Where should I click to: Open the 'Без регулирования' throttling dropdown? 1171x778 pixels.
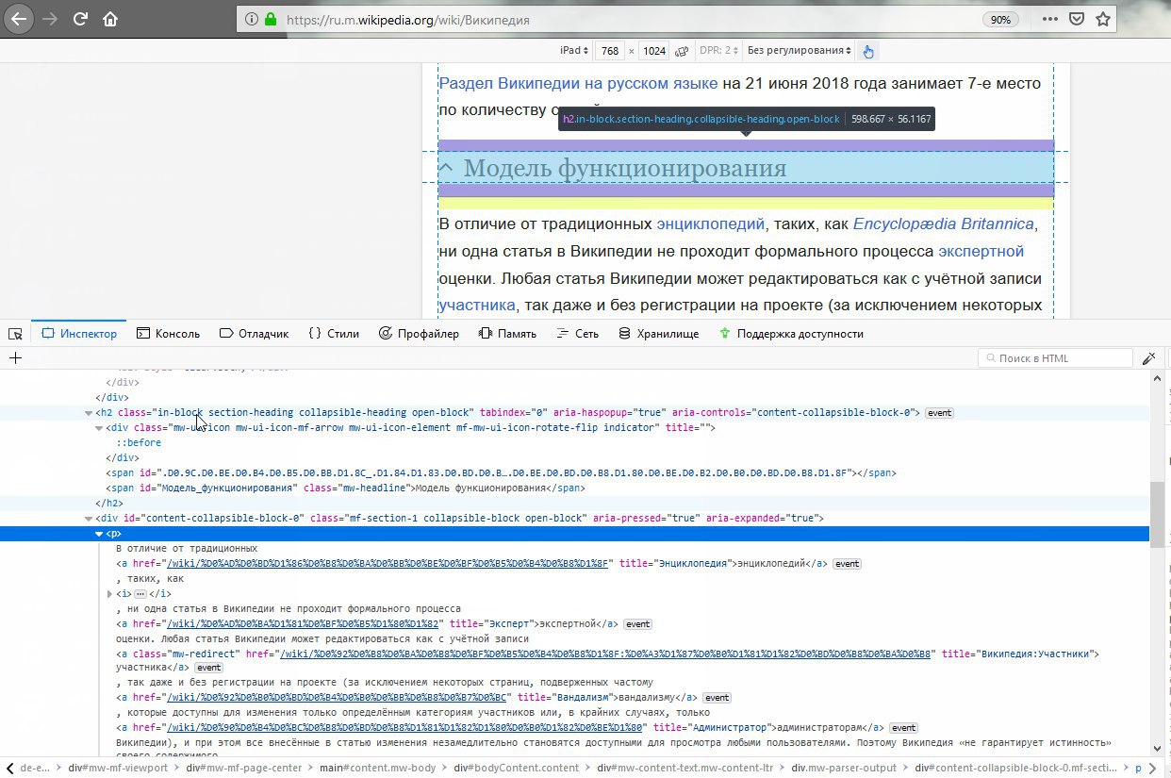800,50
